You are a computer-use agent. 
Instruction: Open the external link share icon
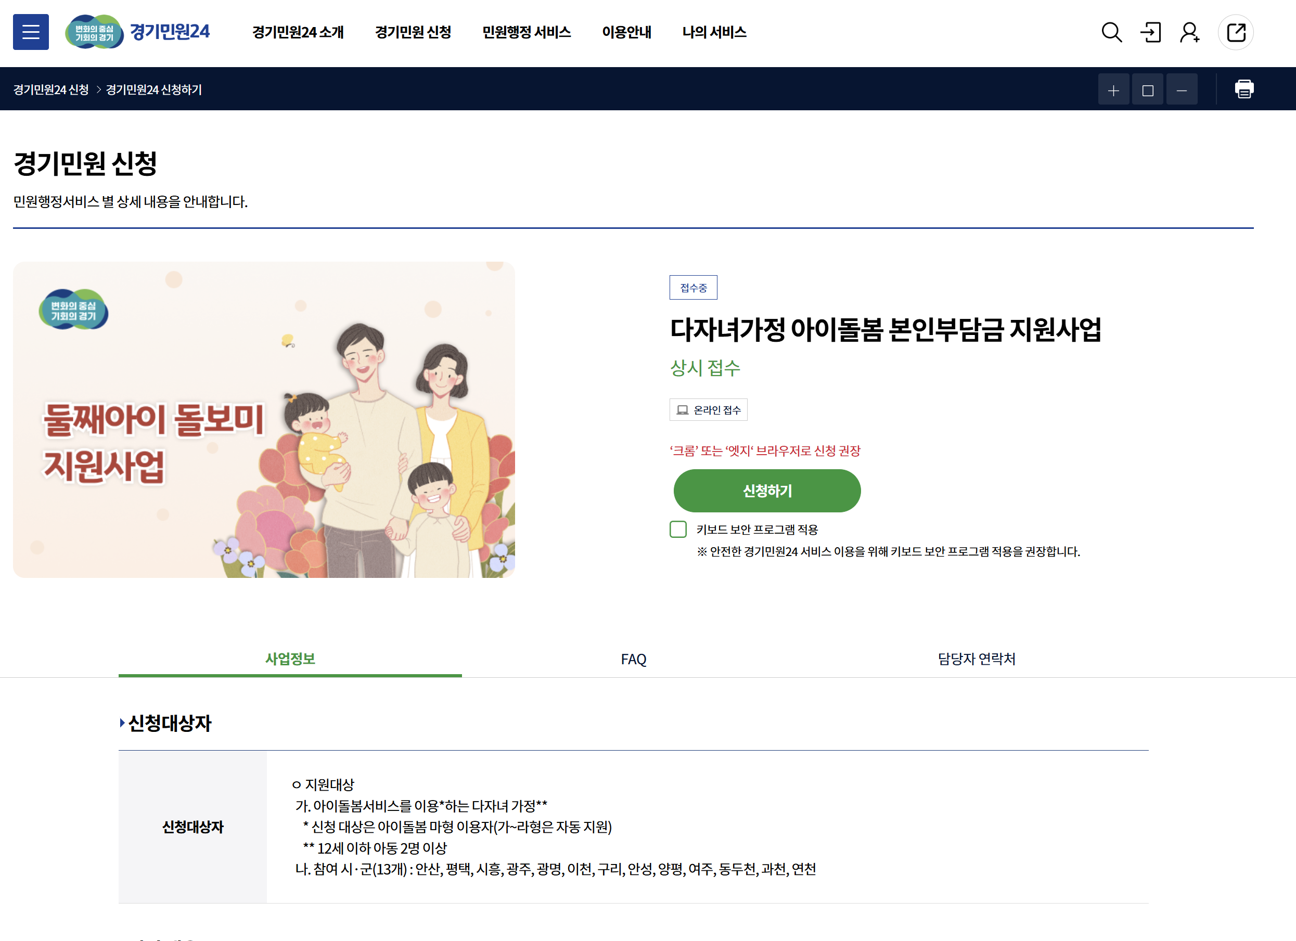tap(1236, 32)
